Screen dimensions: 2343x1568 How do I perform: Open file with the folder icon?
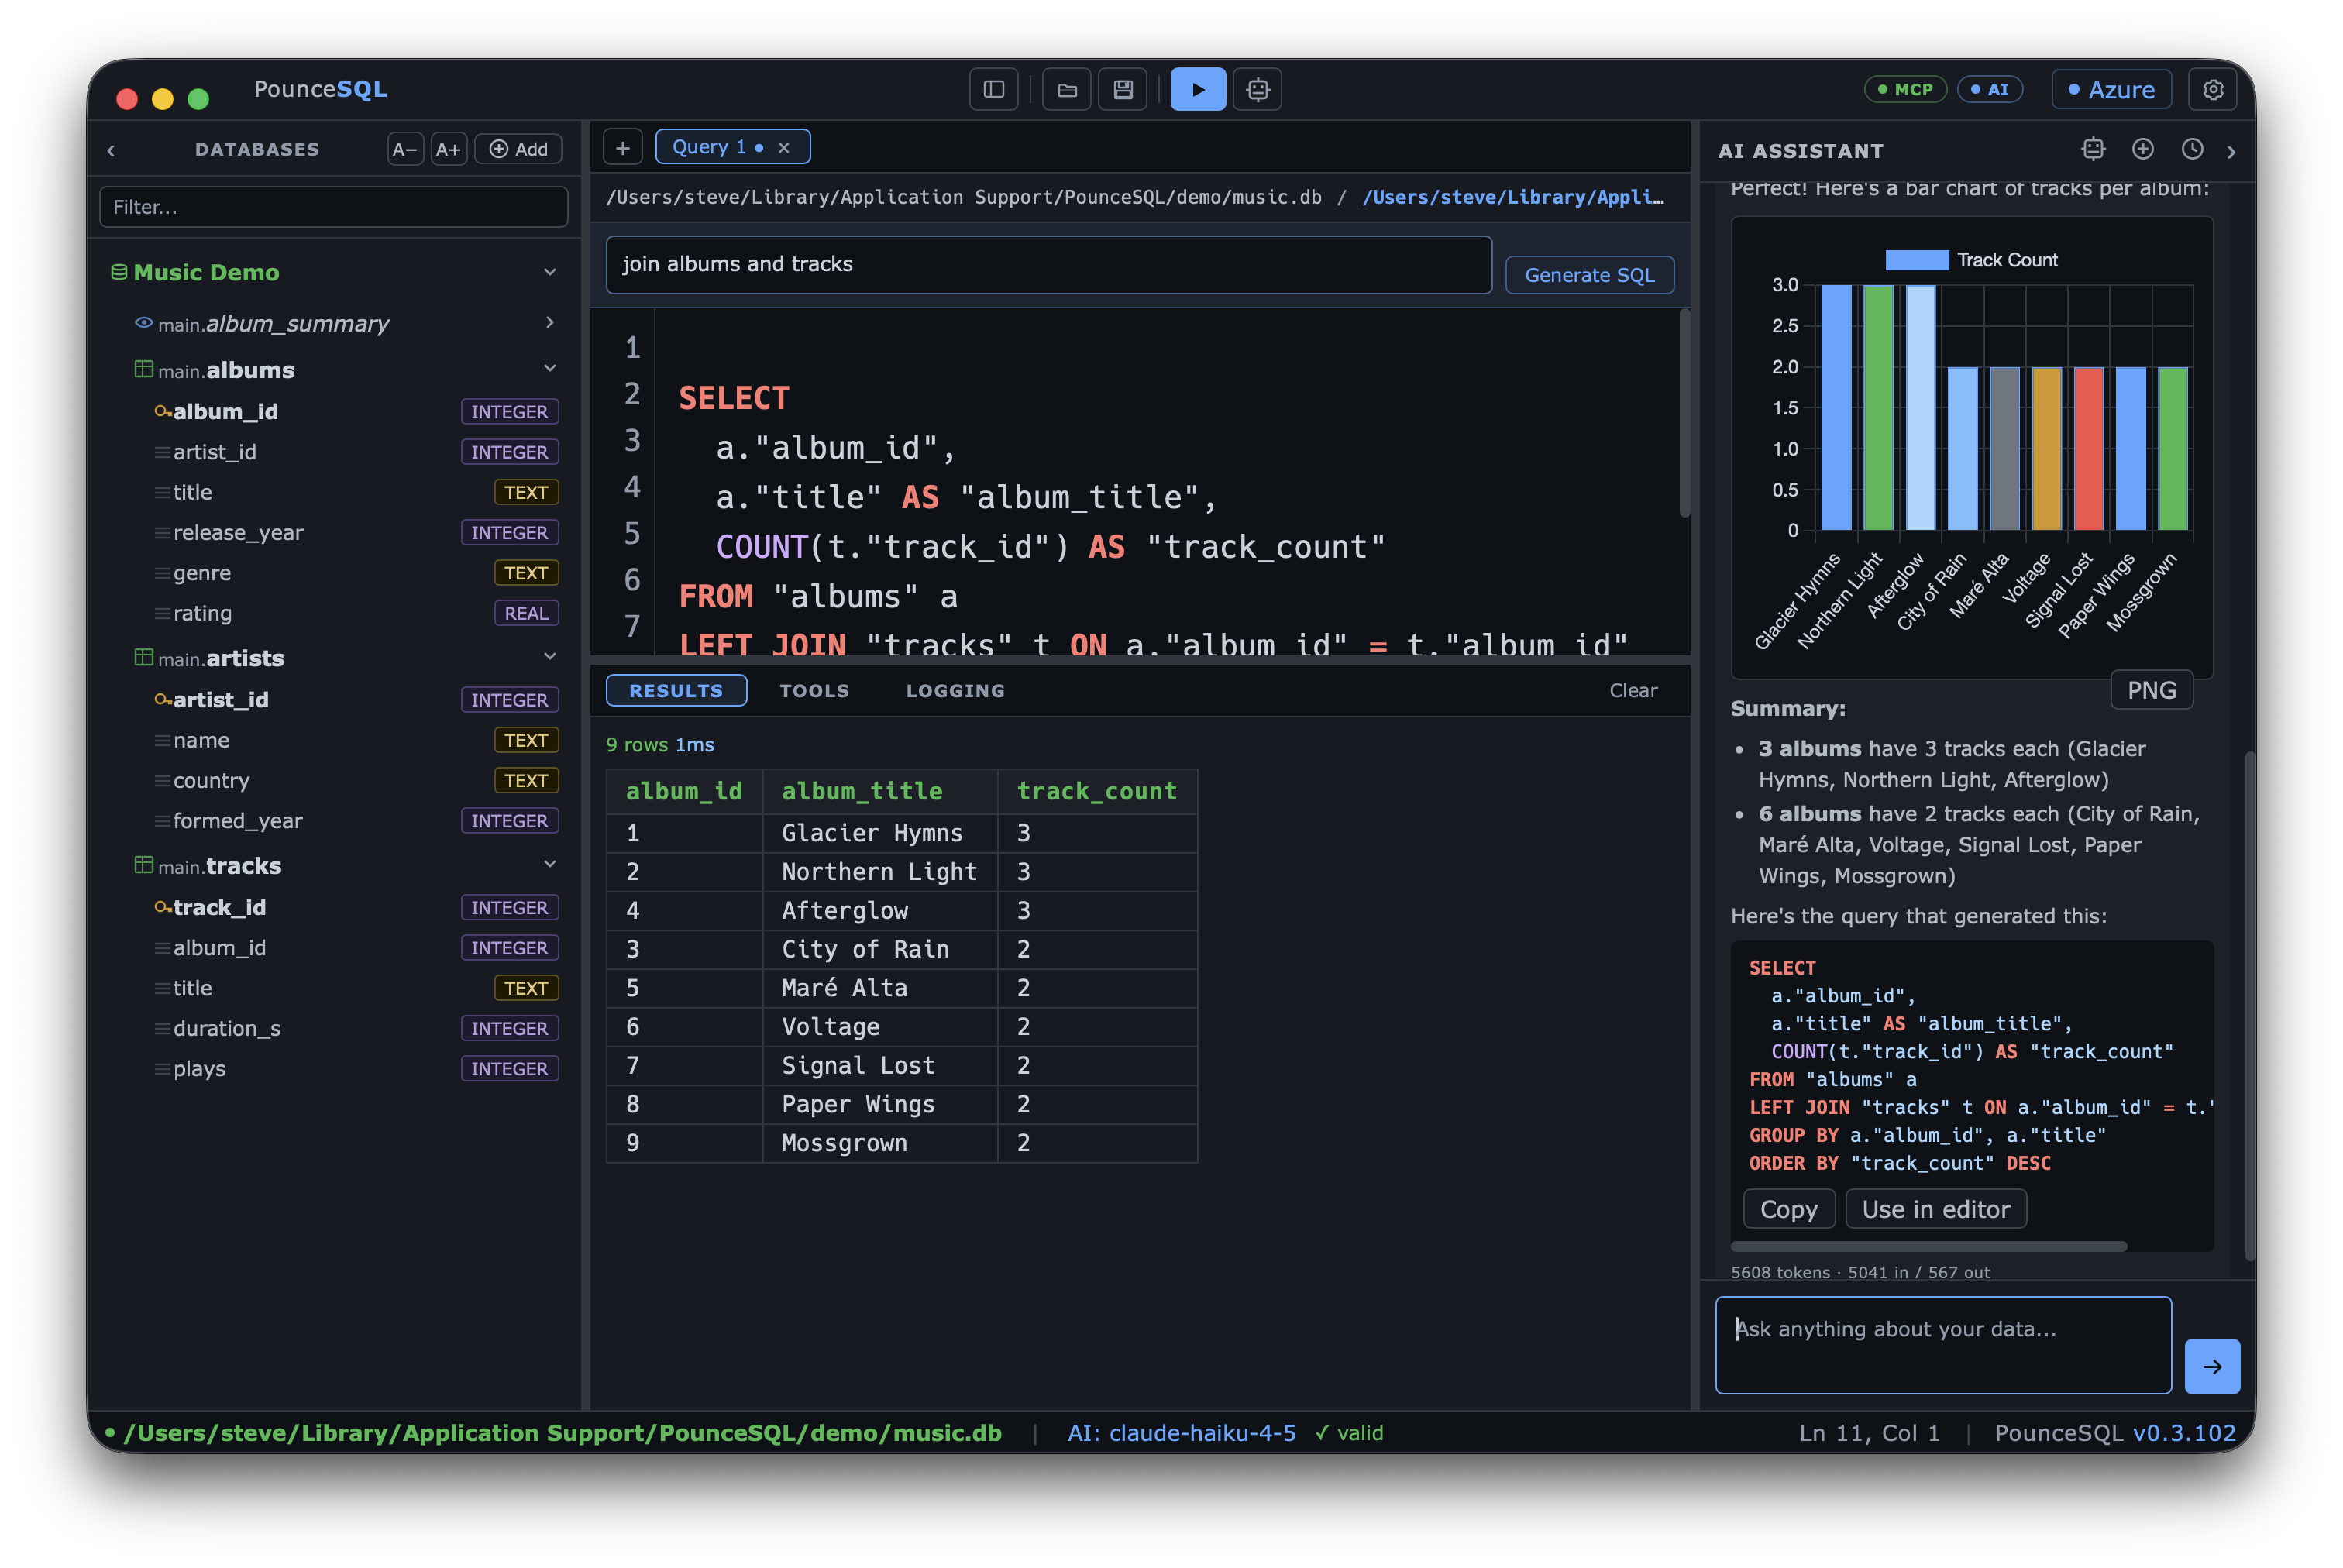click(1067, 90)
